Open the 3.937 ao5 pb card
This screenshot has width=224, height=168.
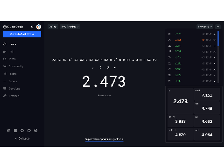pyautogui.click(x=181, y=121)
